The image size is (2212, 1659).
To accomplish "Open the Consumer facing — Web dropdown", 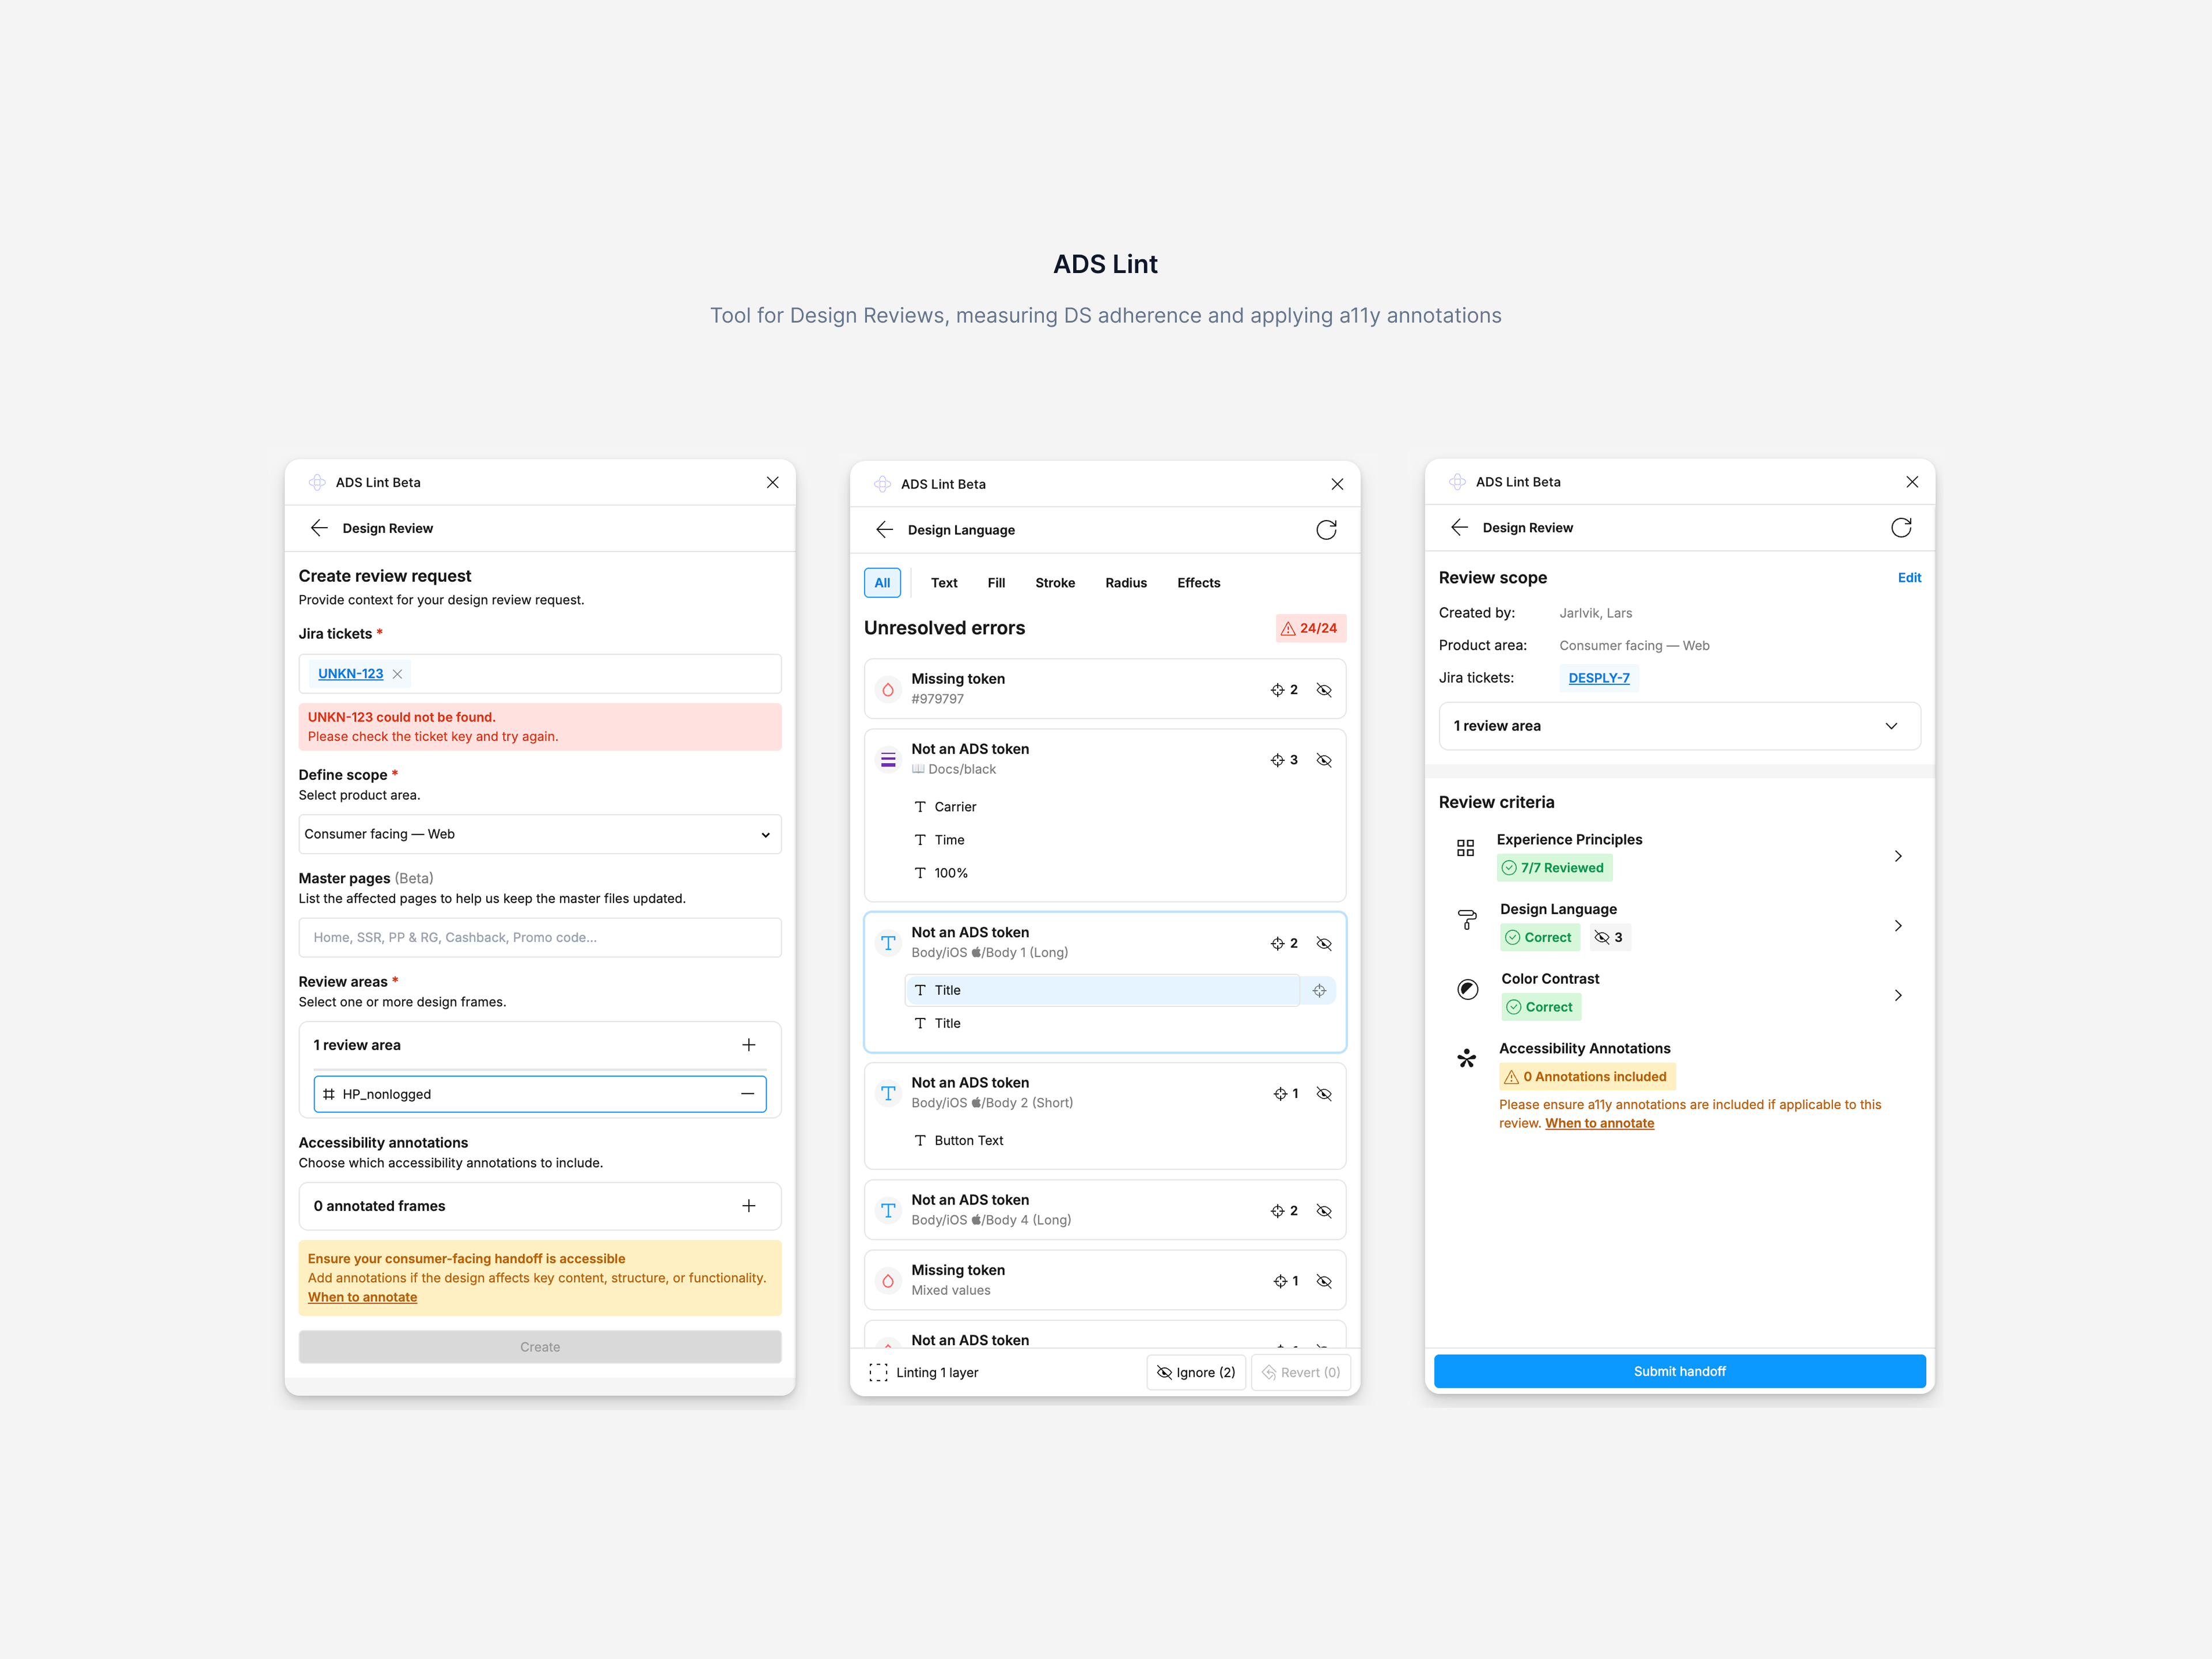I will 540,834.
